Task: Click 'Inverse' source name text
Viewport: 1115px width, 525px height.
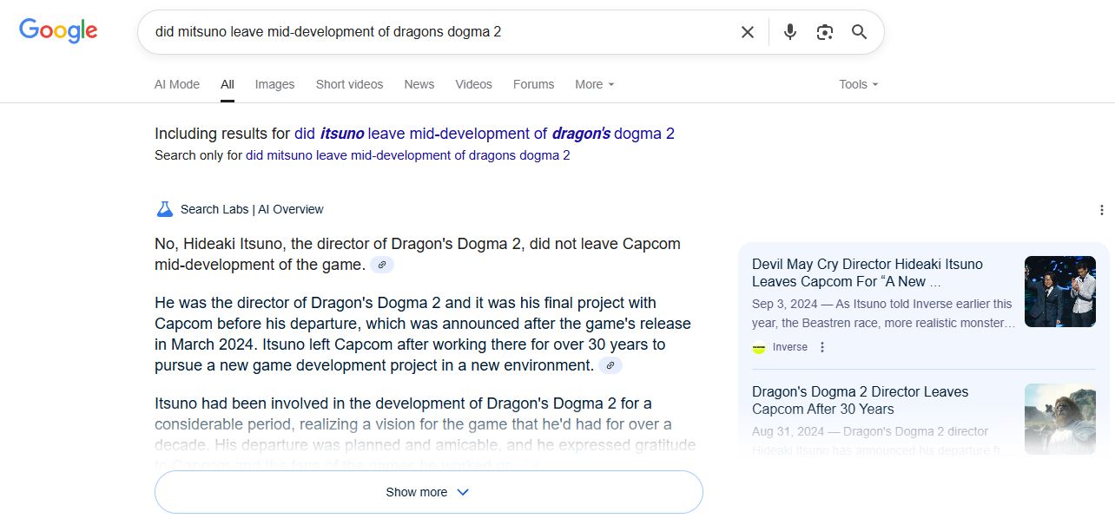Action: coord(790,347)
